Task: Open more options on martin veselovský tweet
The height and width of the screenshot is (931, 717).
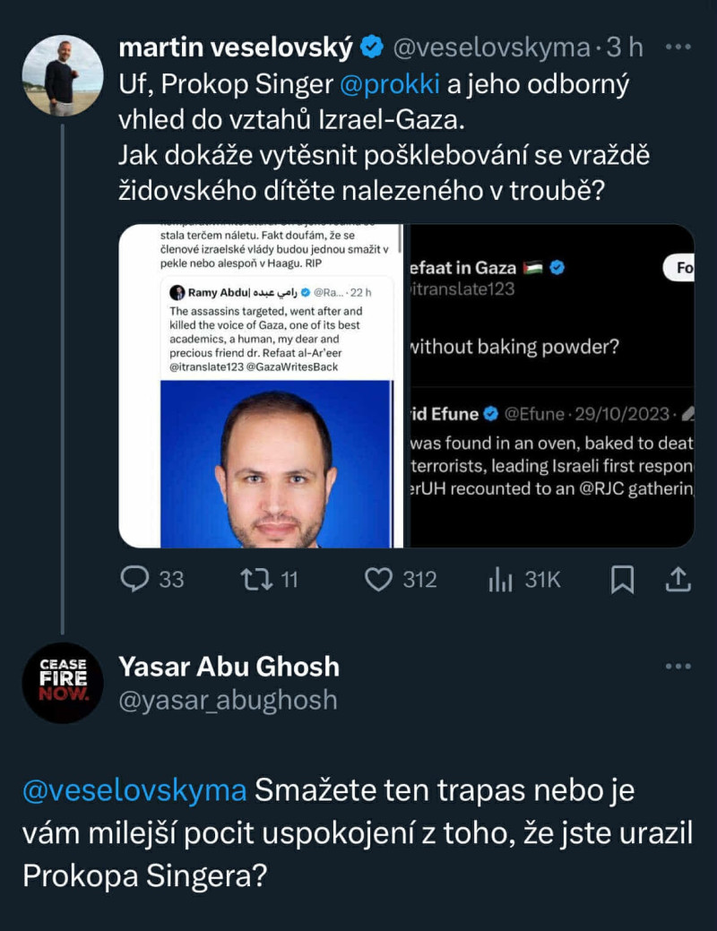Action: [680, 47]
